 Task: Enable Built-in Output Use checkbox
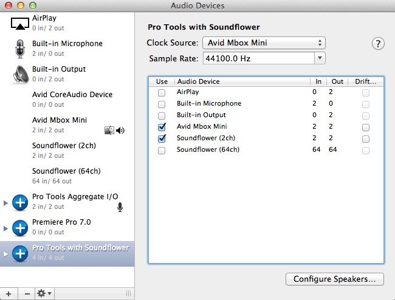tap(162, 116)
